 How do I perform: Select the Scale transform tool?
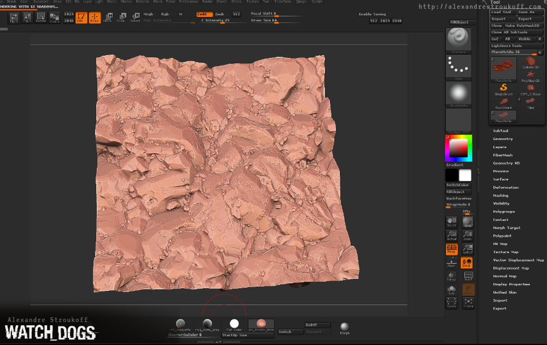121,17
